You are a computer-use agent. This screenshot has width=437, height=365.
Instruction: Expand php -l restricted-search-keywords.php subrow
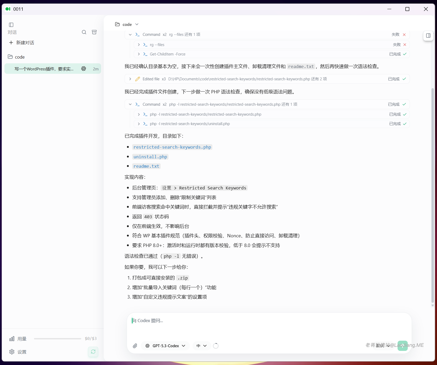pyautogui.click(x=139, y=114)
